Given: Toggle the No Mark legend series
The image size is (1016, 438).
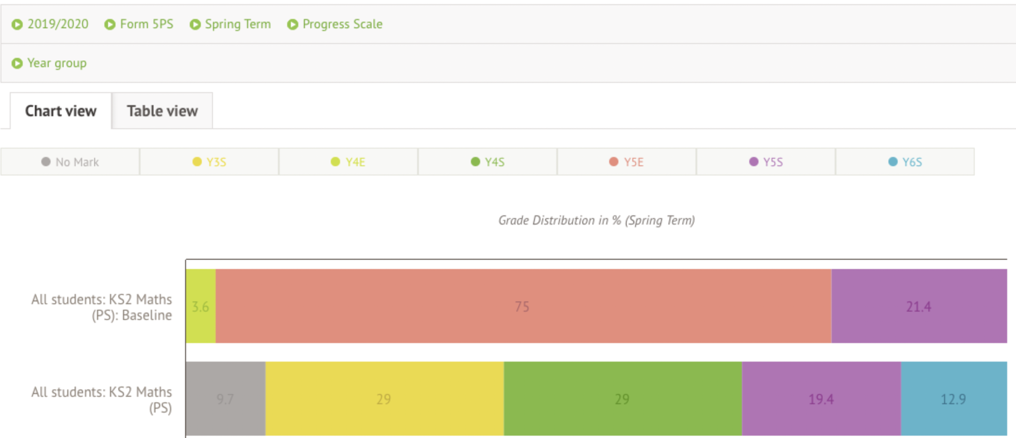Looking at the screenshot, I should point(71,162).
